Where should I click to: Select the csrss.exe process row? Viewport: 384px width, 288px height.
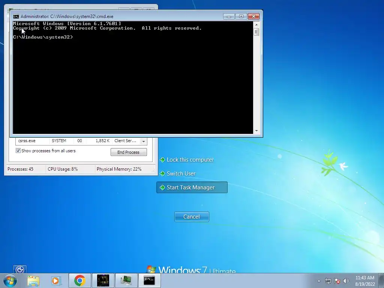click(x=78, y=141)
